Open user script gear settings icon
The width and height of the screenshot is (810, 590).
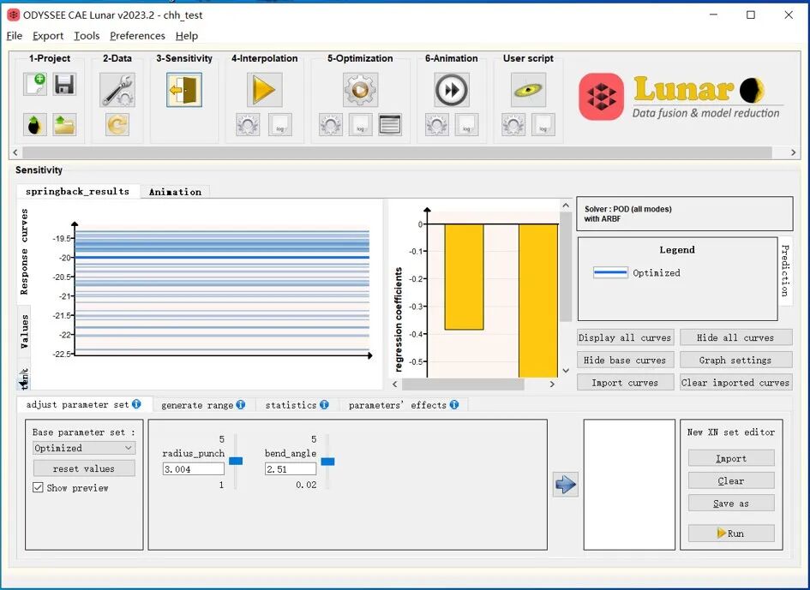(513, 124)
